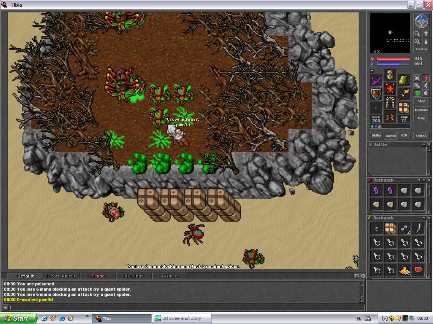Click the Centre minimap button
The width and height of the screenshot is (433, 324).
point(421,49)
